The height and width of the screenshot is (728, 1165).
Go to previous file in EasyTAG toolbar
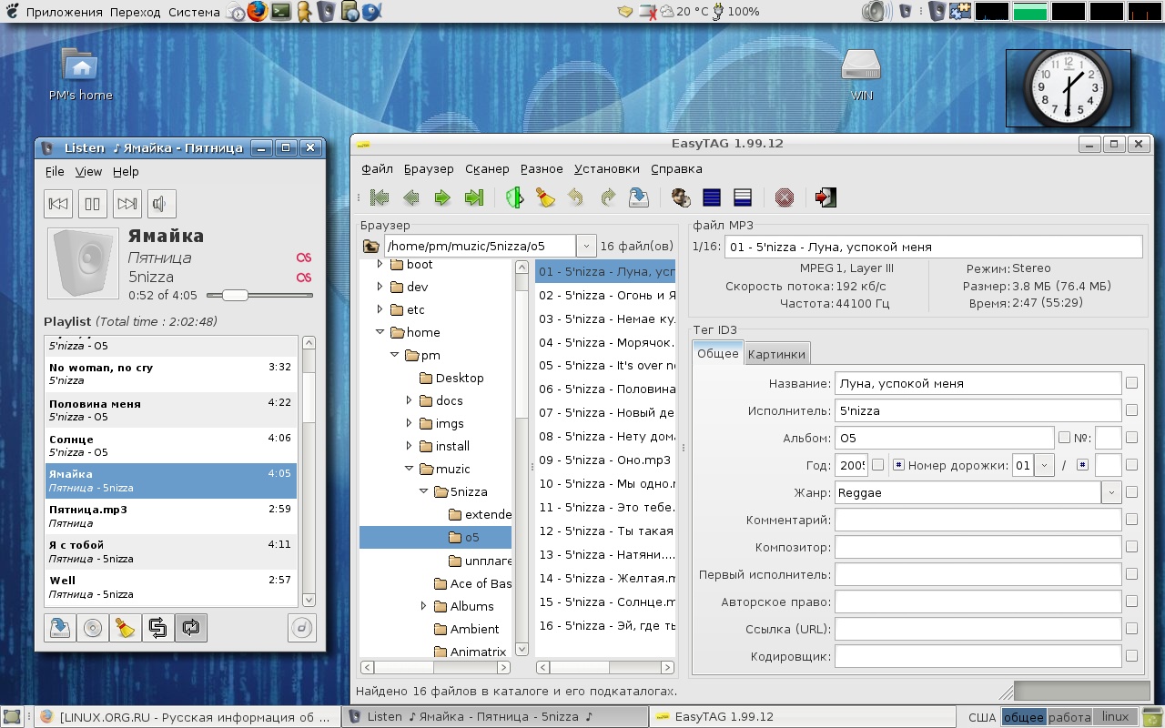pos(411,197)
